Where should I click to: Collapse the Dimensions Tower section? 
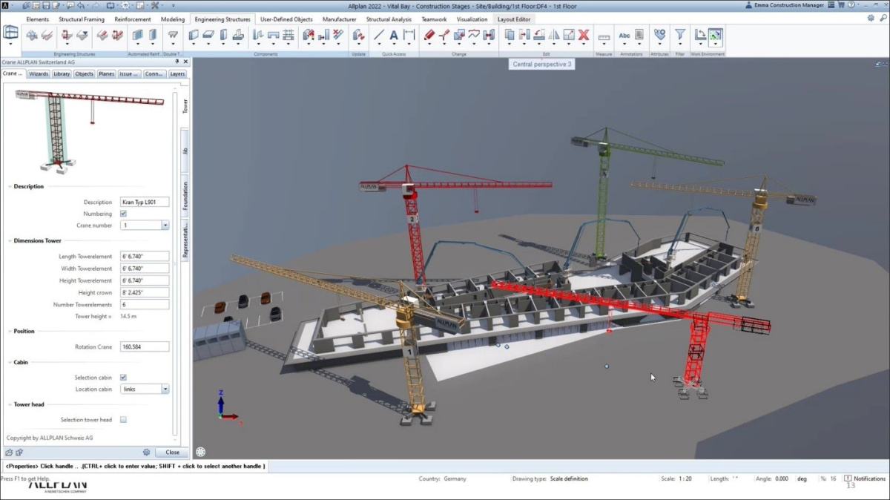(10, 241)
